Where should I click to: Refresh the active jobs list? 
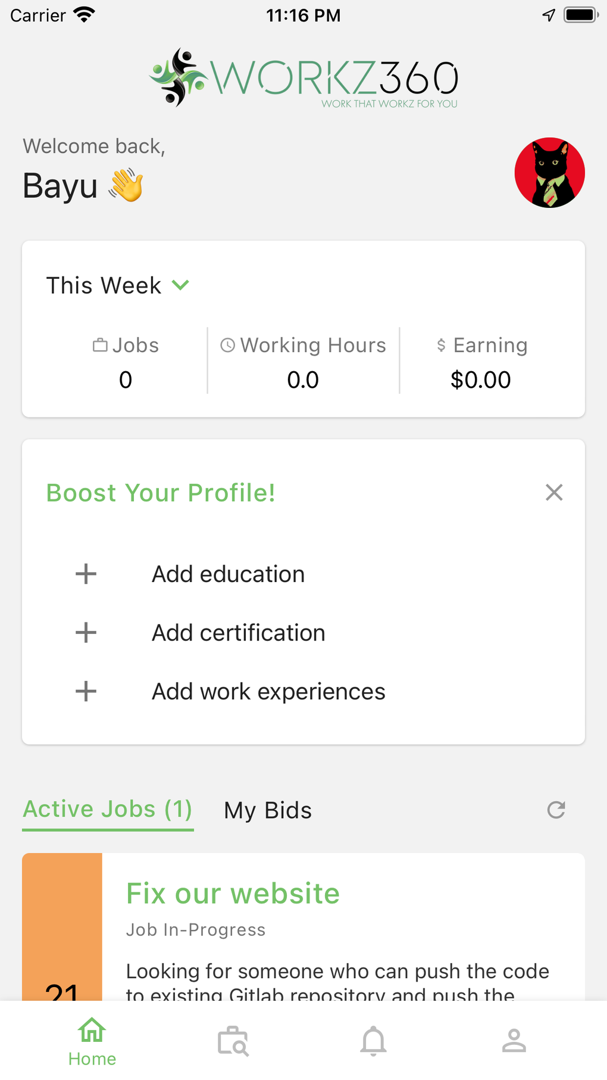(556, 810)
